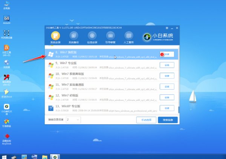Open File Explorer folder on taskbar
This screenshot has height=159, width=226.
tap(45, 157)
